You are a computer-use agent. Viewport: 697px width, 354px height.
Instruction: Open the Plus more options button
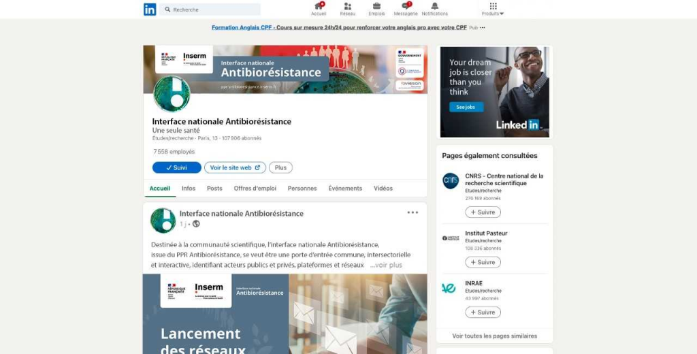click(280, 167)
